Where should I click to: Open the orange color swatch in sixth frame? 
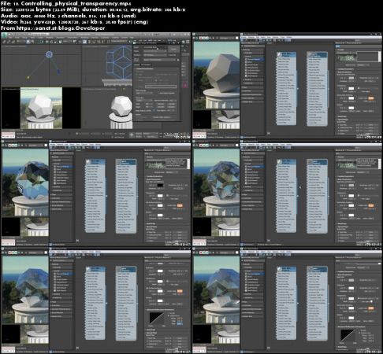click(370, 308)
